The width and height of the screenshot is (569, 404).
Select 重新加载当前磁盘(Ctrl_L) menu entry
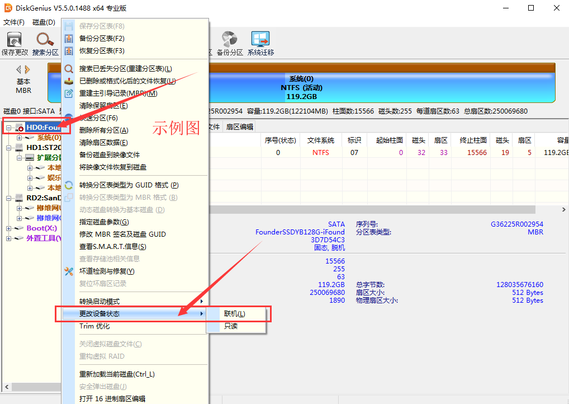(x=117, y=374)
